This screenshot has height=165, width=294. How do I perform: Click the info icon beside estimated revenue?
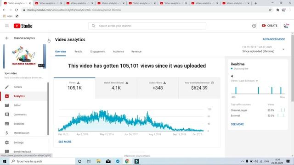click(x=212, y=82)
